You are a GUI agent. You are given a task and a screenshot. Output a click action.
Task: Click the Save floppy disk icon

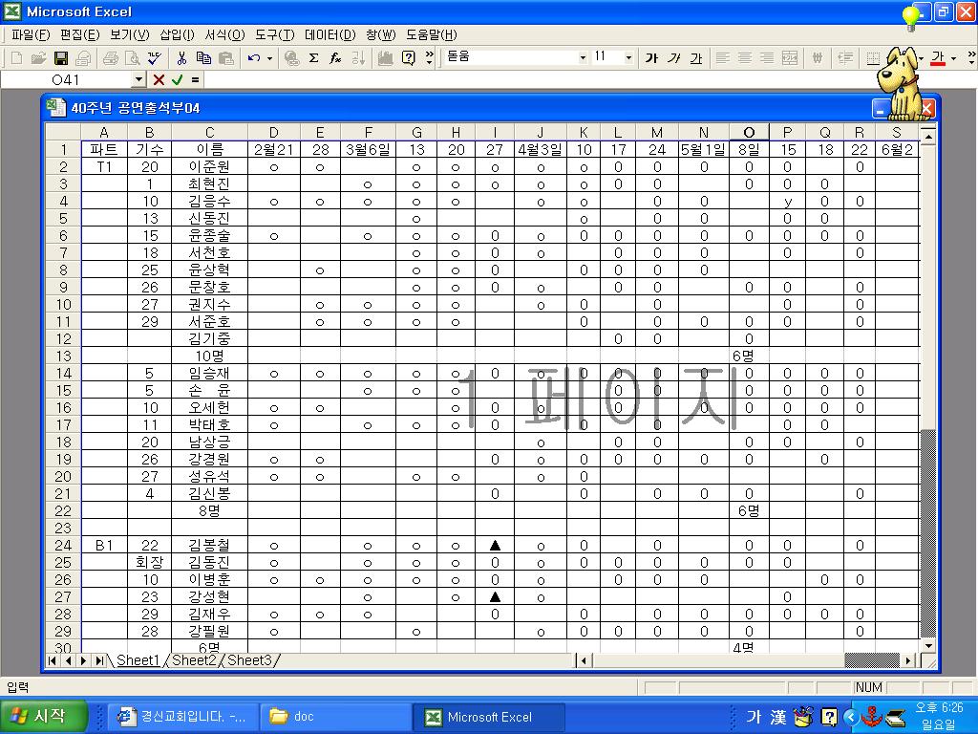tap(60, 58)
